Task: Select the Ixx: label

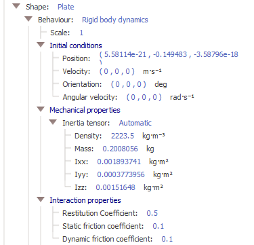Action: (x=81, y=162)
